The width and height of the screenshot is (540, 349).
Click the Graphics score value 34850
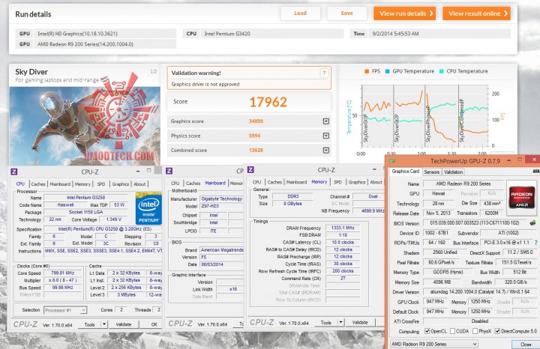[256, 121]
